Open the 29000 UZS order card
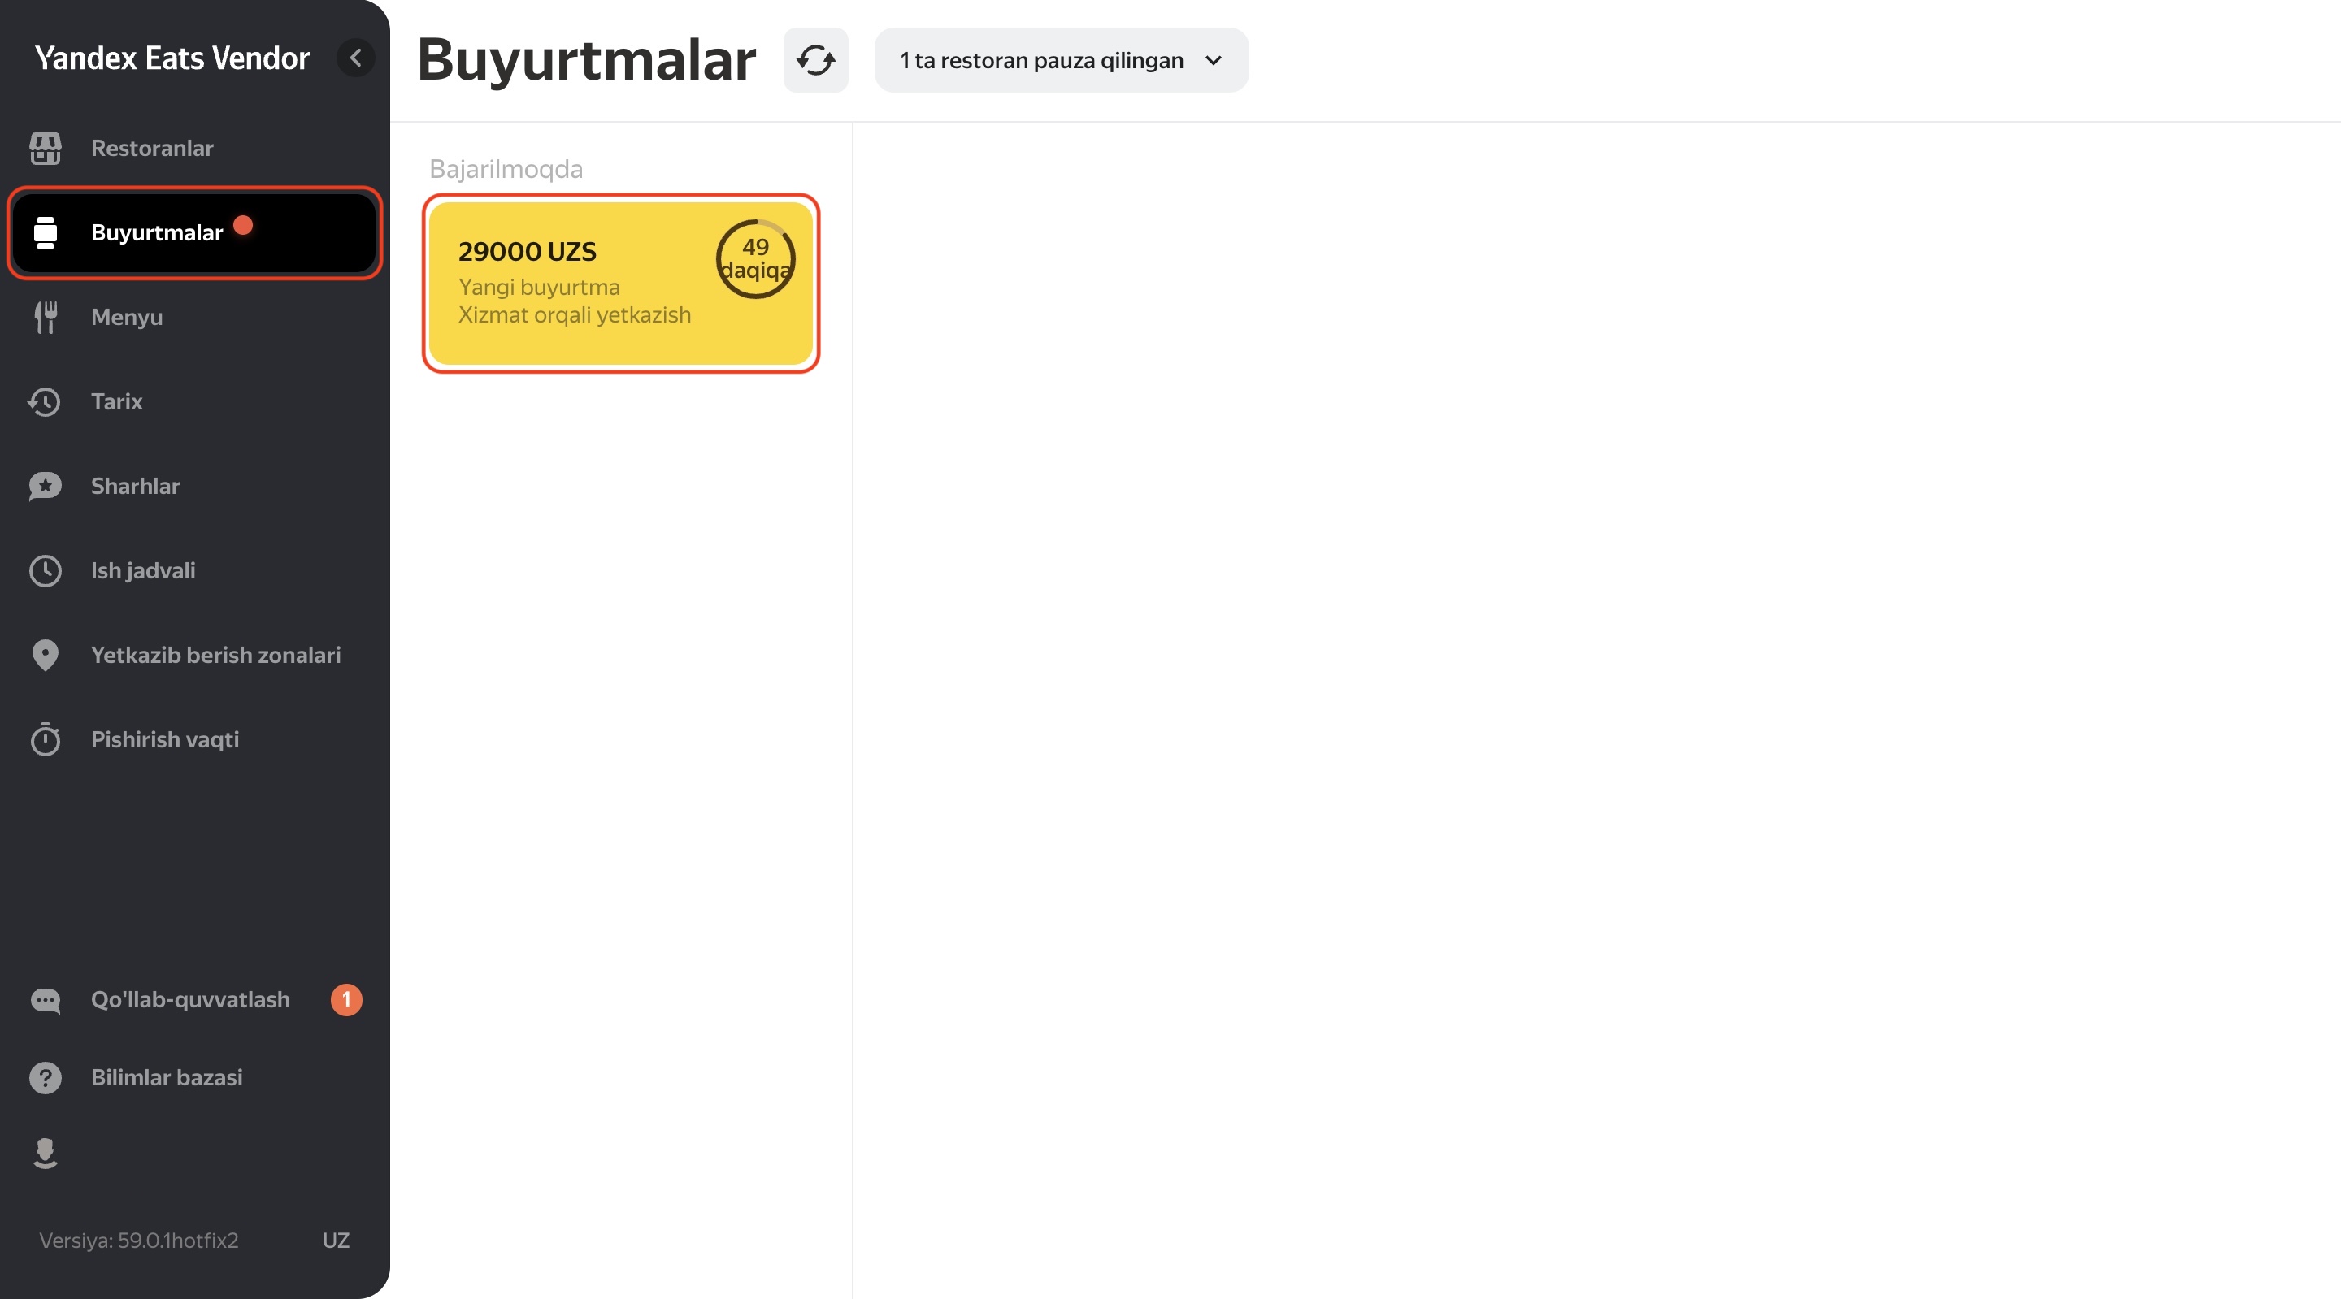 click(621, 283)
